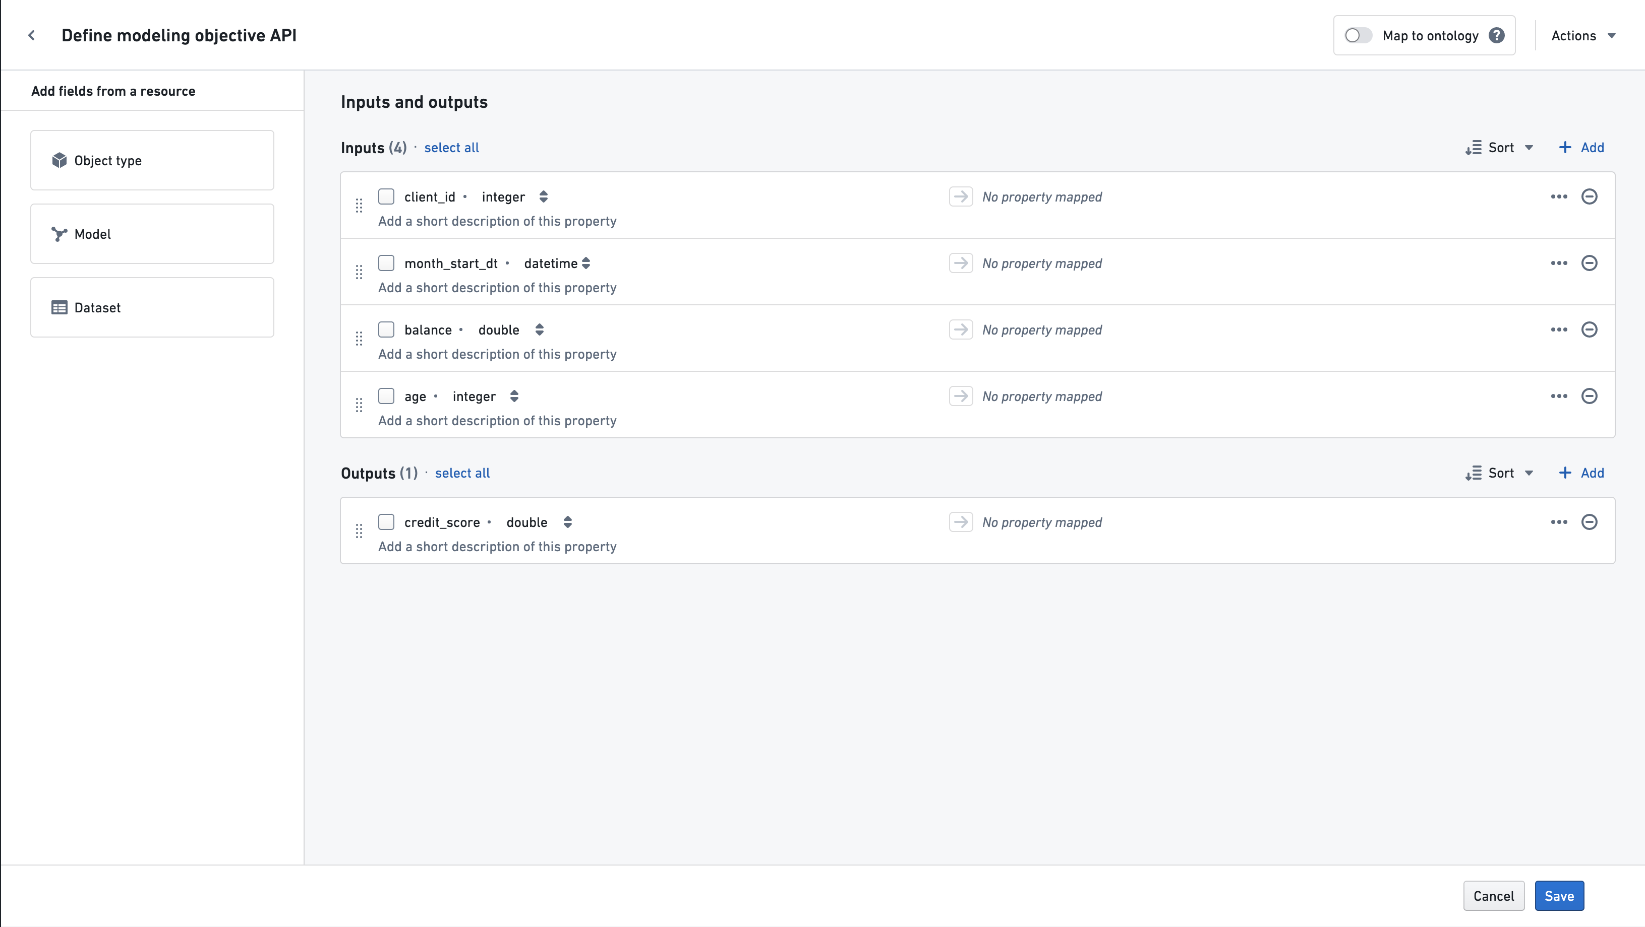
Task: Click the property mapping arrow for credit_score output
Action: pyautogui.click(x=960, y=521)
